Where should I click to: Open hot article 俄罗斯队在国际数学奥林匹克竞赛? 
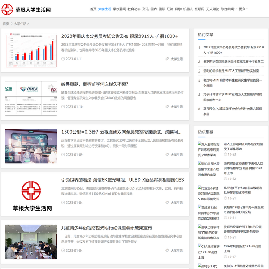(x=233, y=61)
